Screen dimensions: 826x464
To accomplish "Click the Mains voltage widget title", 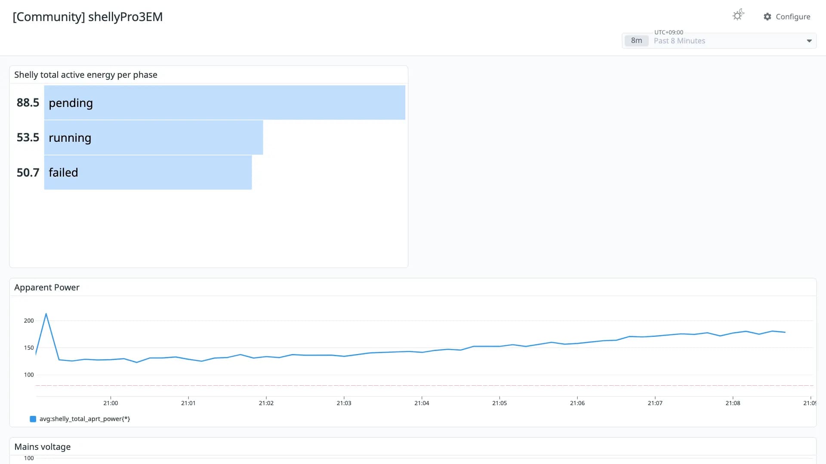I will 43,447.
